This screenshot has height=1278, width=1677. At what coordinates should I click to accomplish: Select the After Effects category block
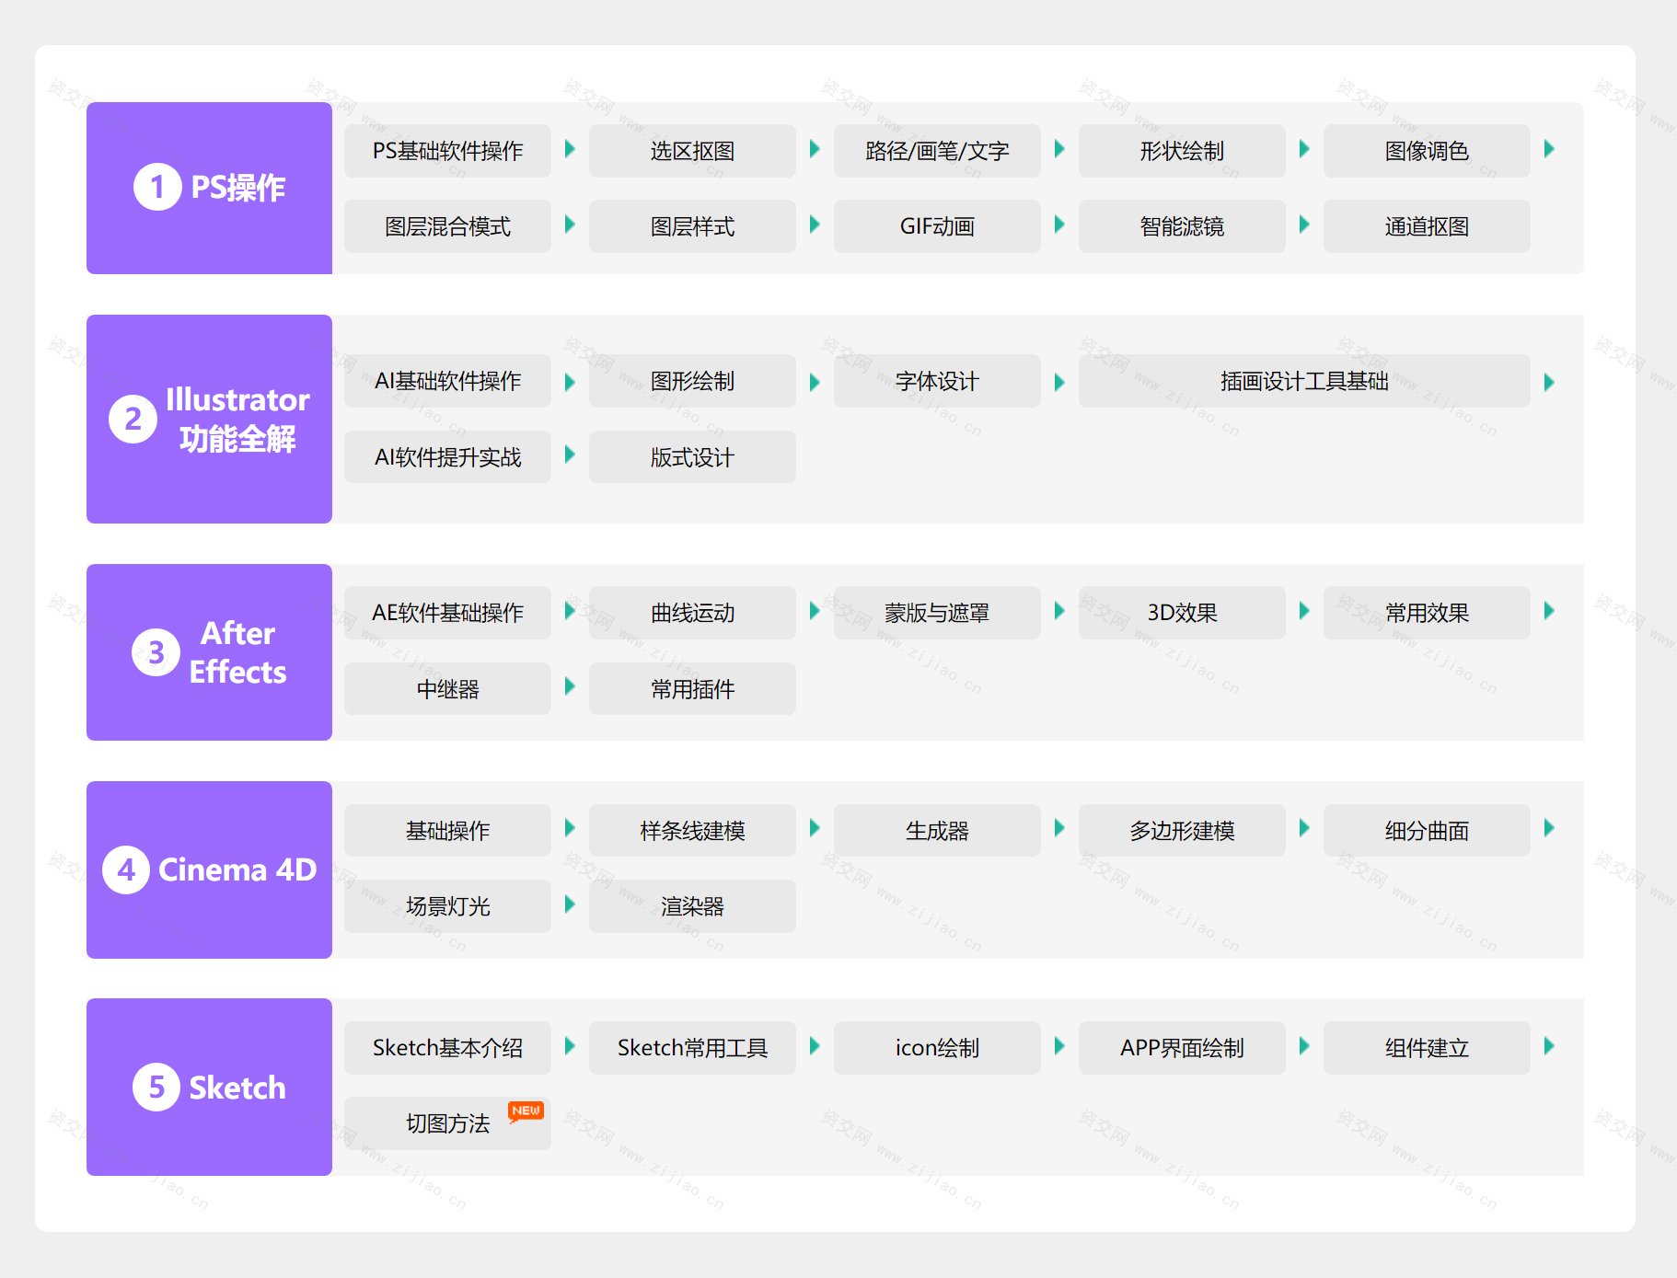pos(209,652)
